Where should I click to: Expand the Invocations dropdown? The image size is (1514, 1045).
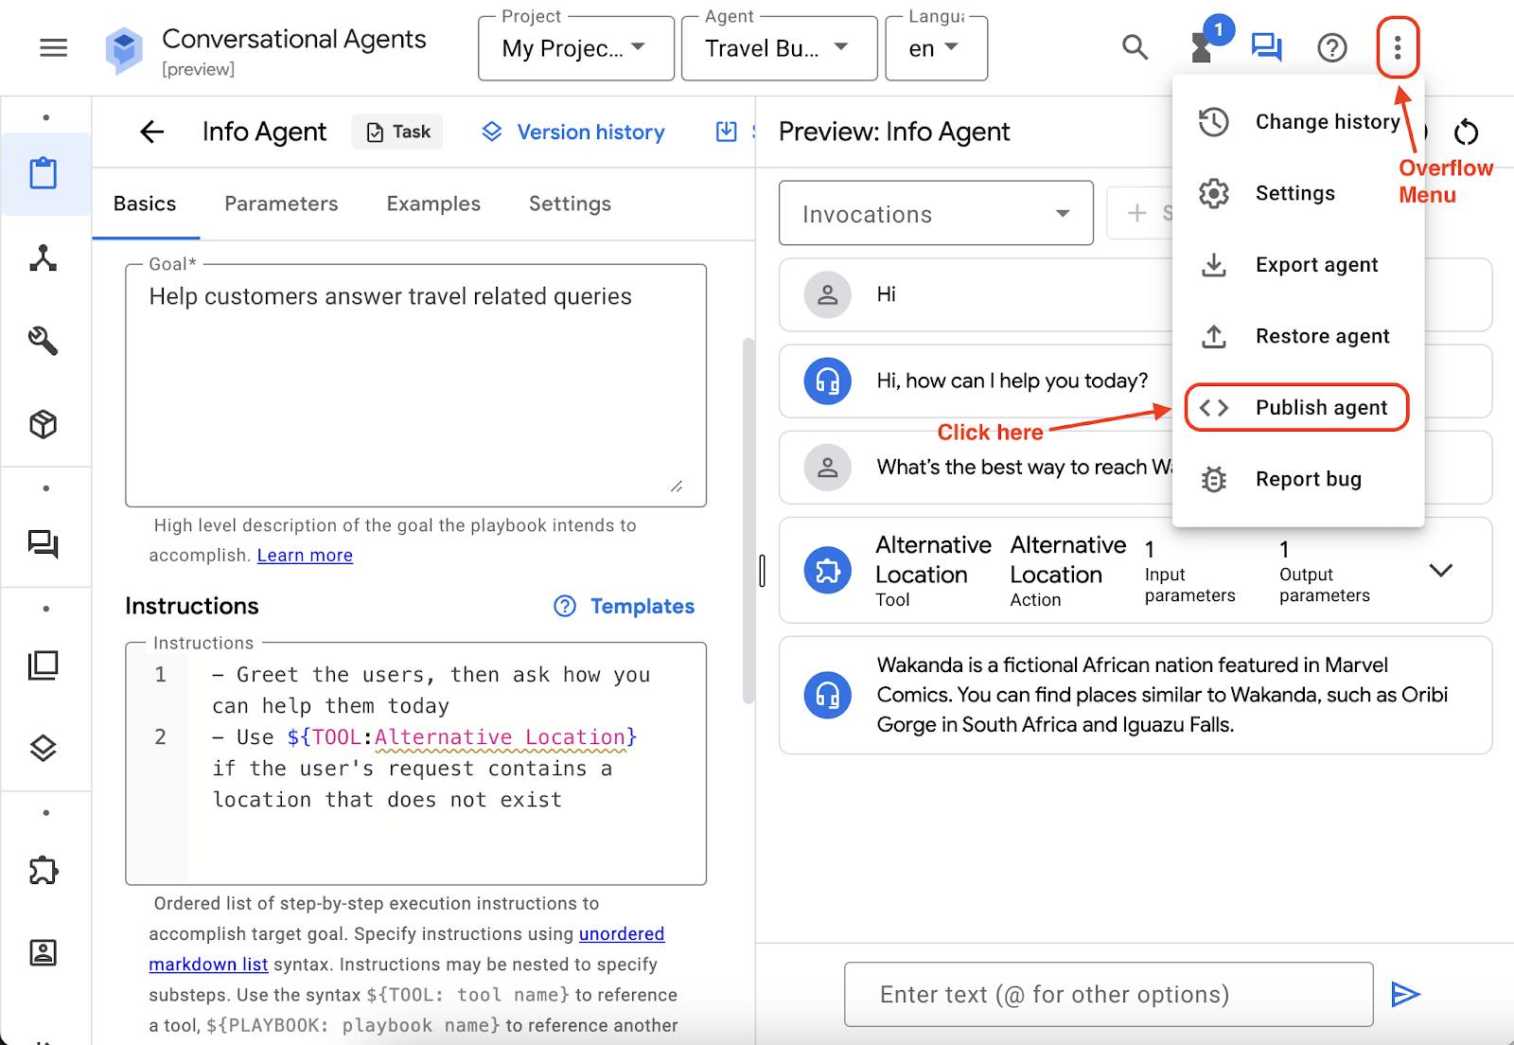point(935,214)
